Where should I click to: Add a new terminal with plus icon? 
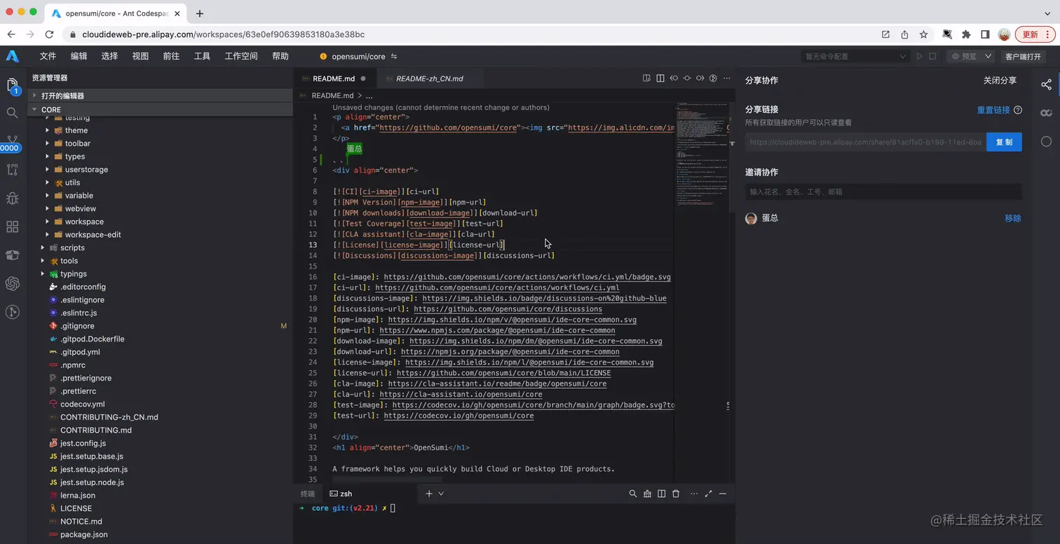[429, 494]
